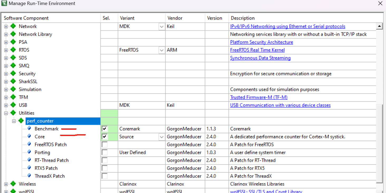Click the green diamond icon beside SMQ

13,66
